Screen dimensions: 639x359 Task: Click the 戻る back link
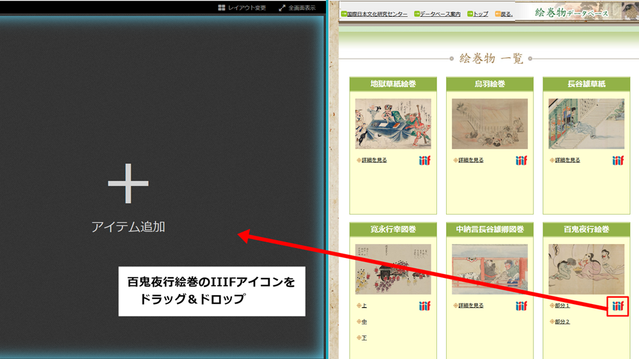[x=507, y=14]
